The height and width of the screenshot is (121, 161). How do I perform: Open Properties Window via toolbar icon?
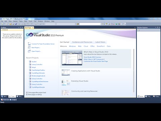tap(106, 24)
